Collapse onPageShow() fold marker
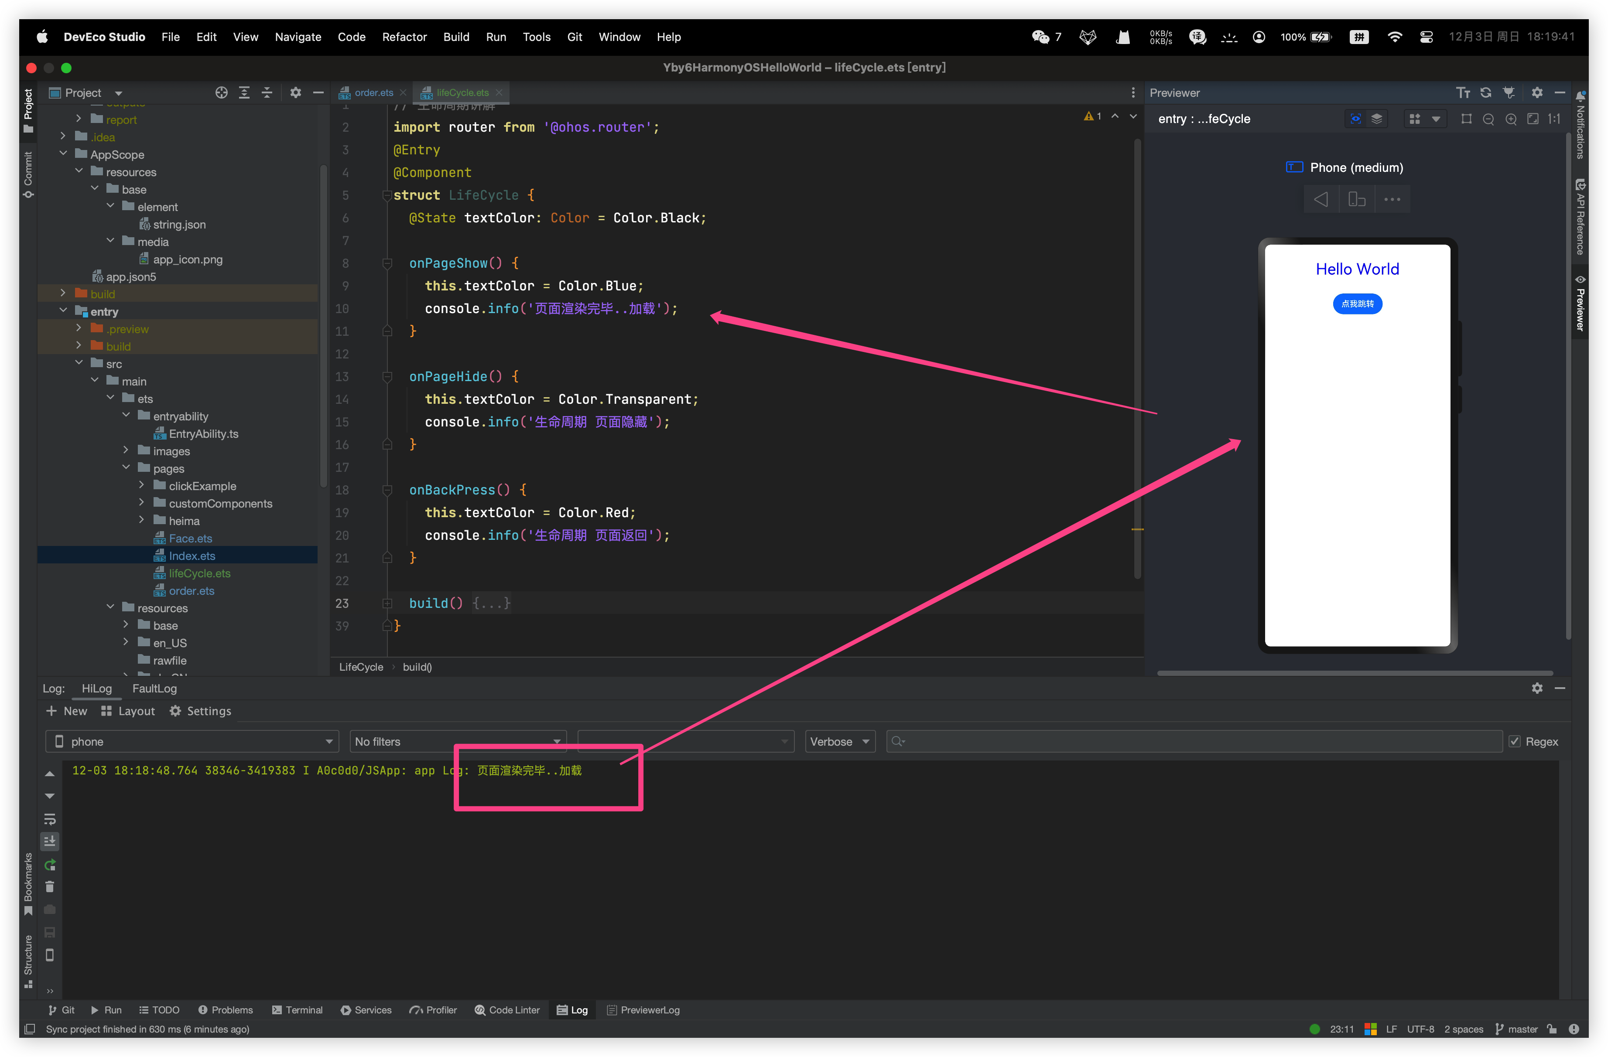The image size is (1608, 1057). pyautogui.click(x=387, y=263)
